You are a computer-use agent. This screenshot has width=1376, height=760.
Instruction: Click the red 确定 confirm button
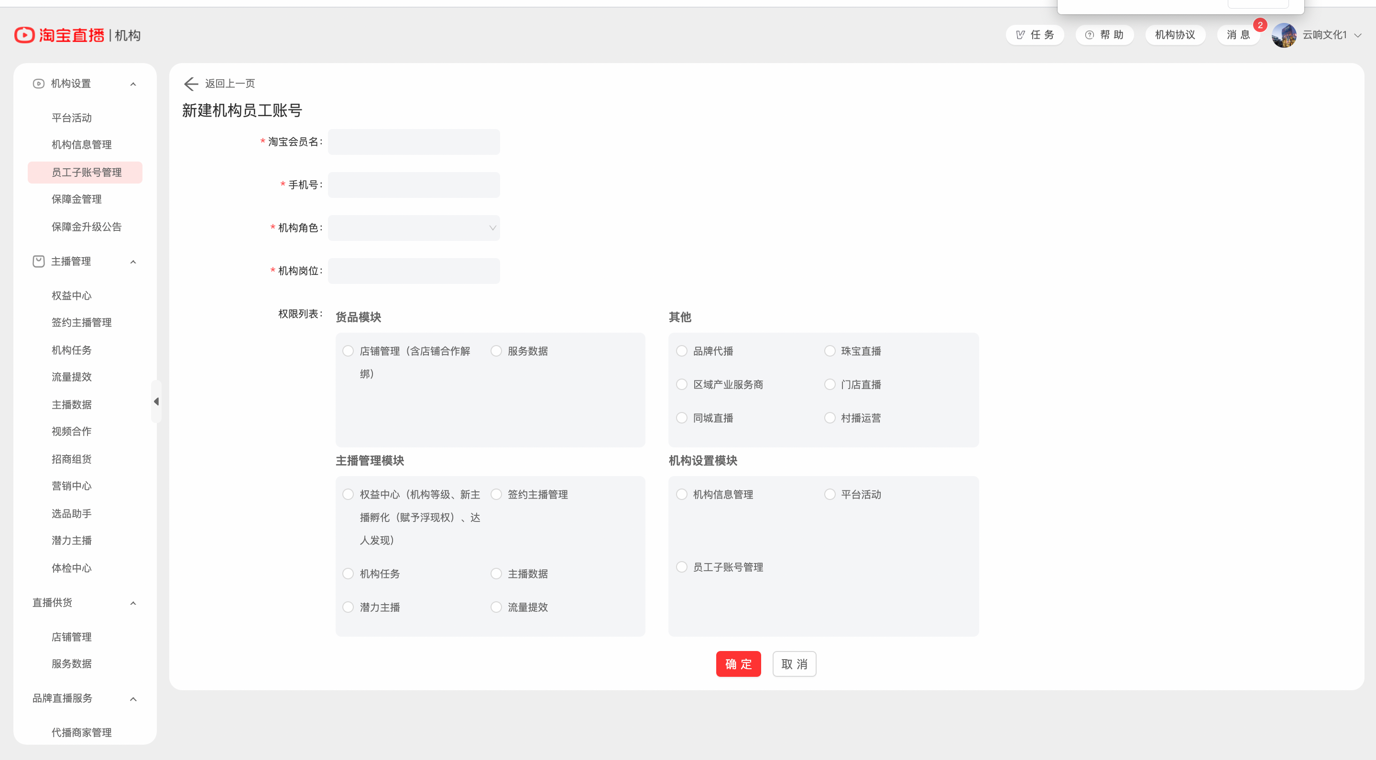(x=738, y=664)
